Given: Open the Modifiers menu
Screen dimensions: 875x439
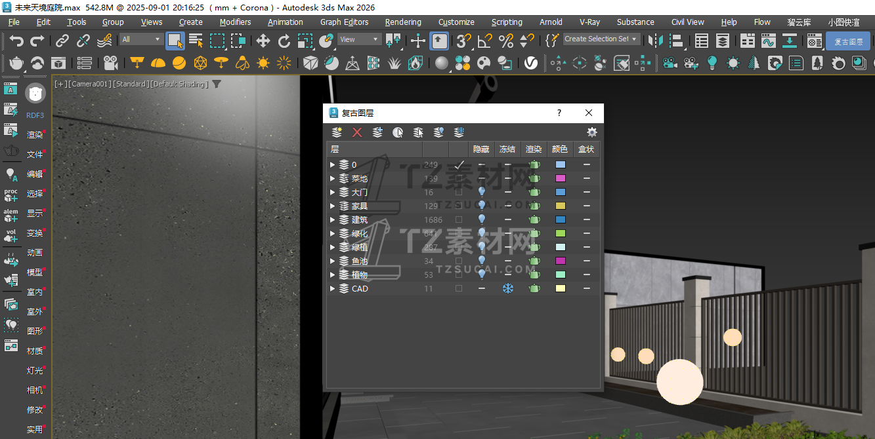Looking at the screenshot, I should (235, 22).
